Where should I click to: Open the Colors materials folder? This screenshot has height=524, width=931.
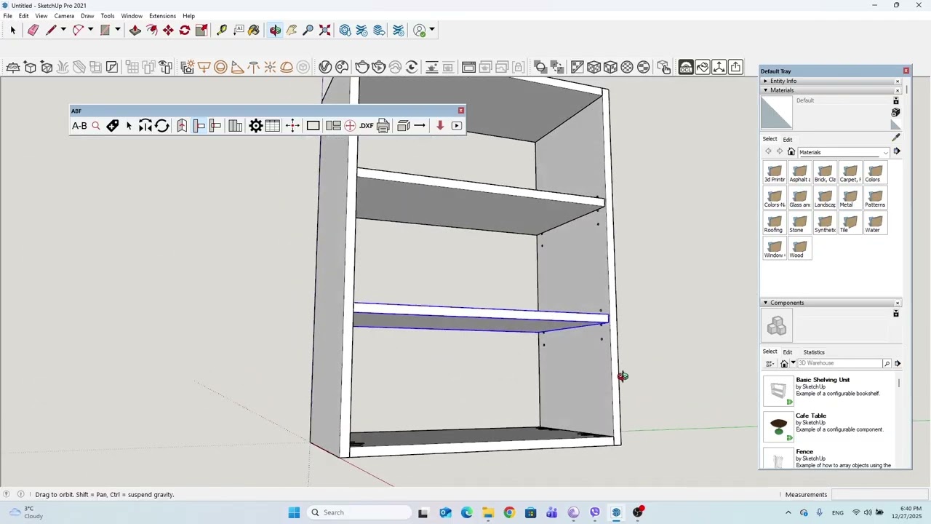(875, 173)
